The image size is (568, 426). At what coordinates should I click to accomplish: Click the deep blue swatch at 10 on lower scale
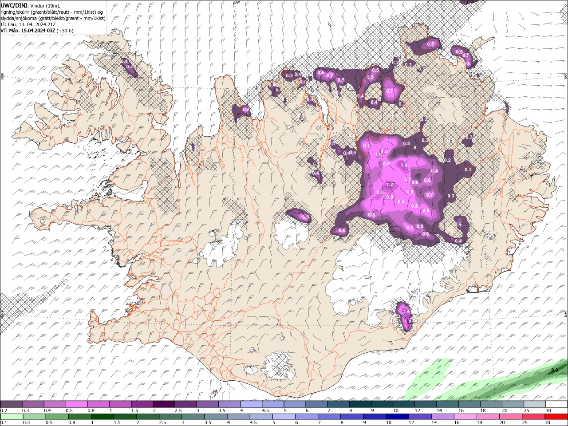(397, 417)
